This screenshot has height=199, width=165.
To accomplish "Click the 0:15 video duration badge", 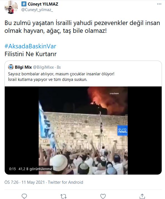I will pyautogui.click(x=13, y=169).
